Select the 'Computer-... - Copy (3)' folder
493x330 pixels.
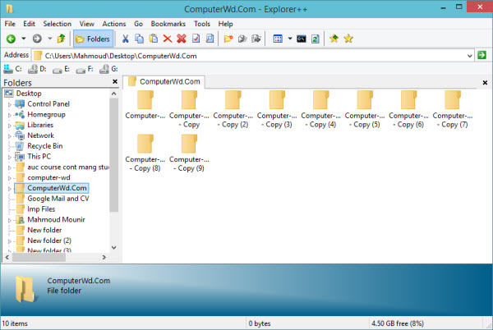(277, 109)
